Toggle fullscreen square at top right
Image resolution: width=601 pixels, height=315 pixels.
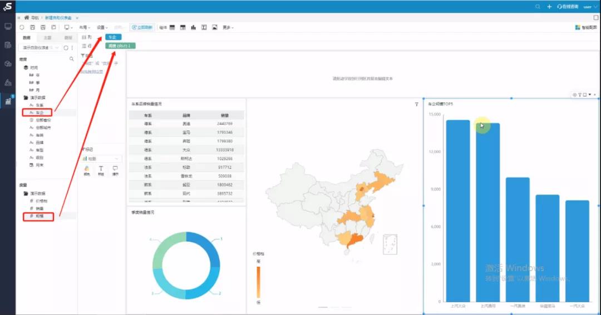click(595, 18)
